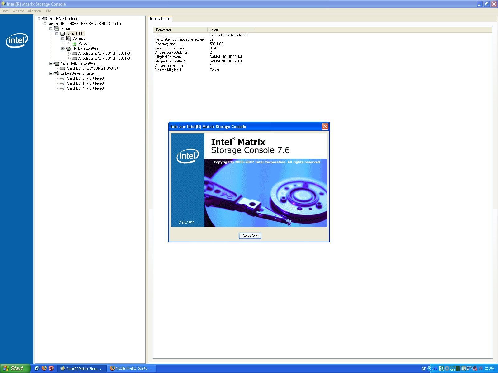Click the DE language indicator in tray
The image size is (498, 373).
424,369
